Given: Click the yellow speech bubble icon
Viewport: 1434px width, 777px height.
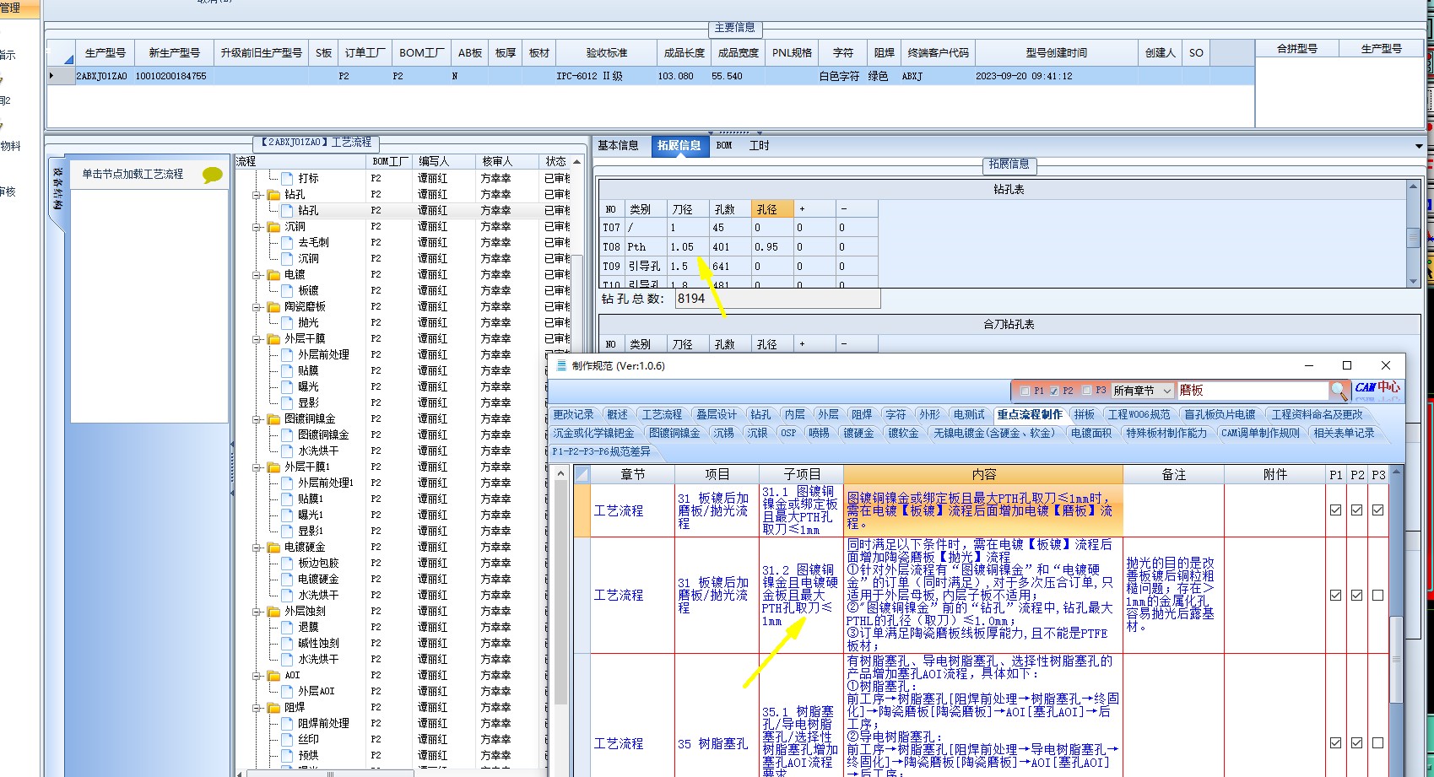Looking at the screenshot, I should 213,175.
